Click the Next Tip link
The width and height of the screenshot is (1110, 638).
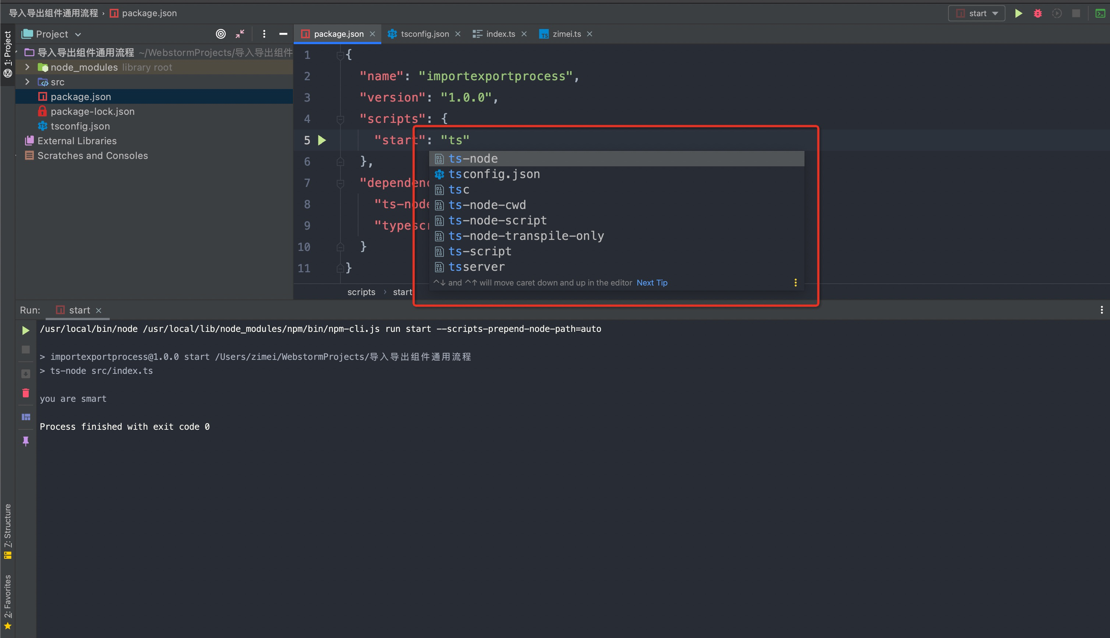click(652, 283)
